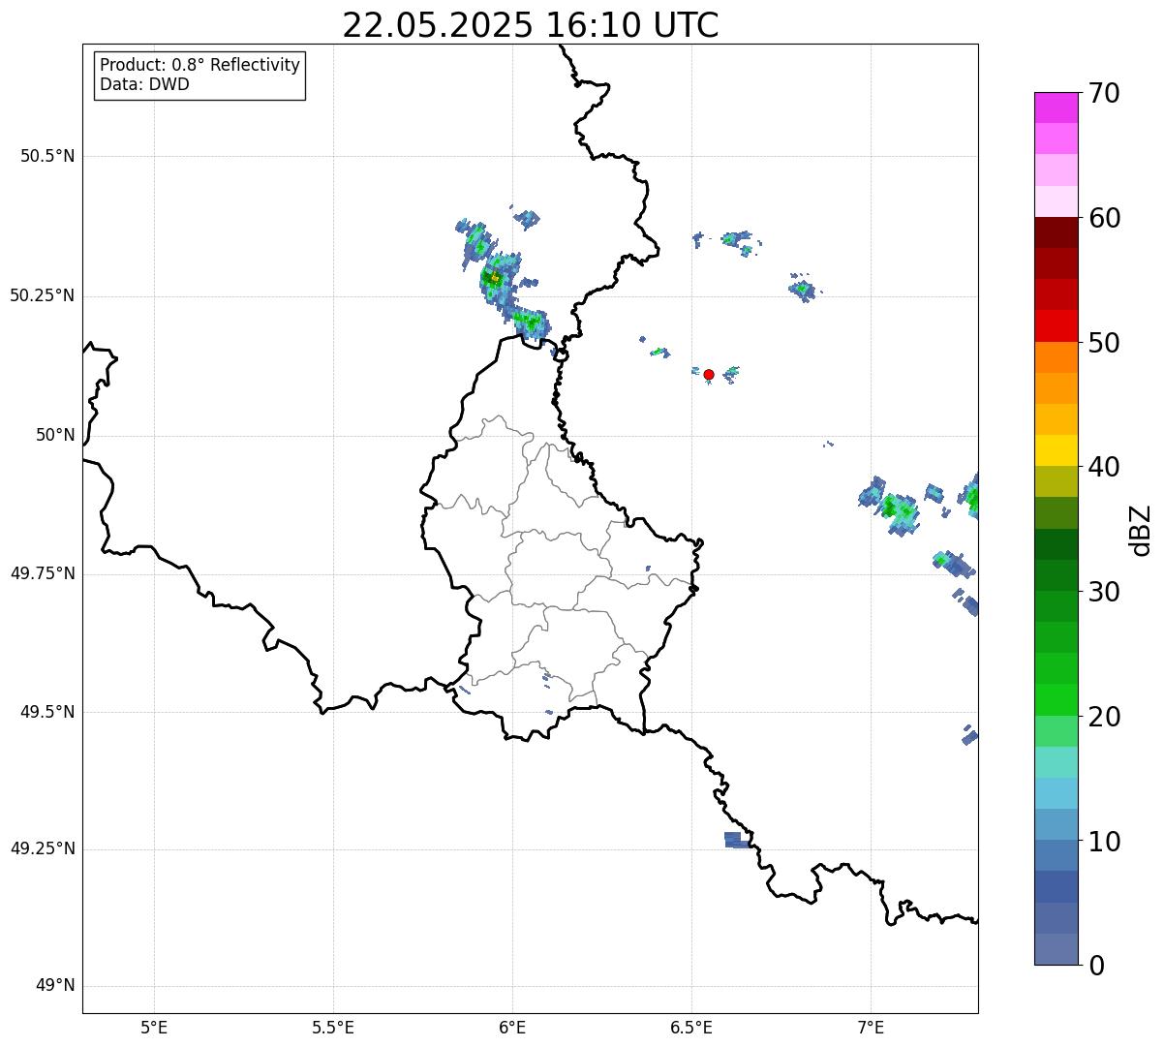Click the orange colorbar segment just below 50
1164x1047 pixels.
click(x=1056, y=357)
